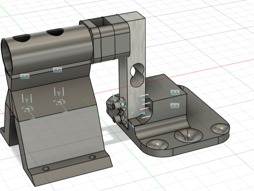Click the upper slider joint glyph on the vertical bracket

pos(144,99)
